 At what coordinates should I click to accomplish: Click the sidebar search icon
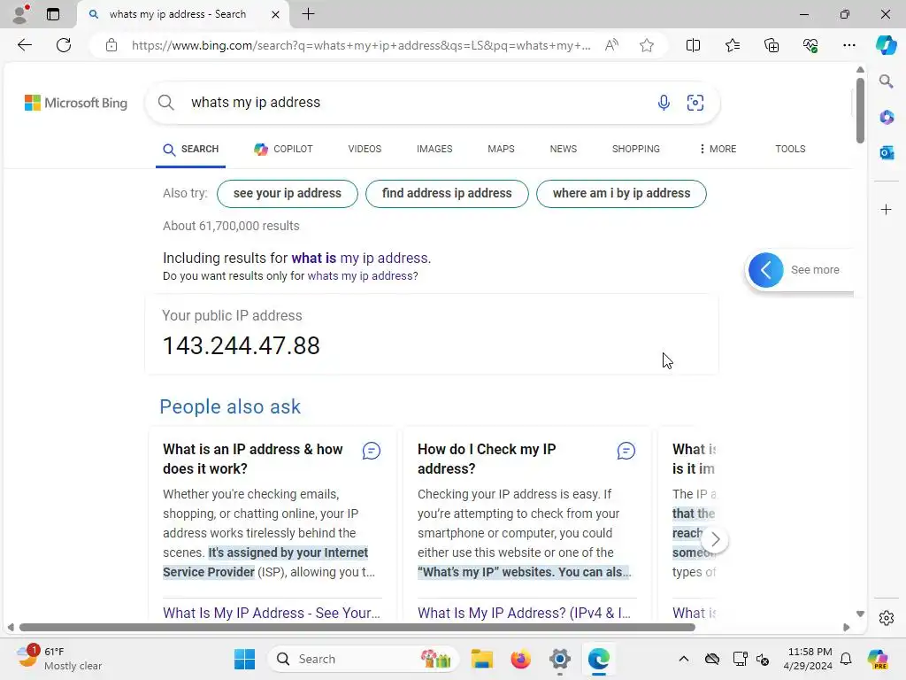point(886,81)
